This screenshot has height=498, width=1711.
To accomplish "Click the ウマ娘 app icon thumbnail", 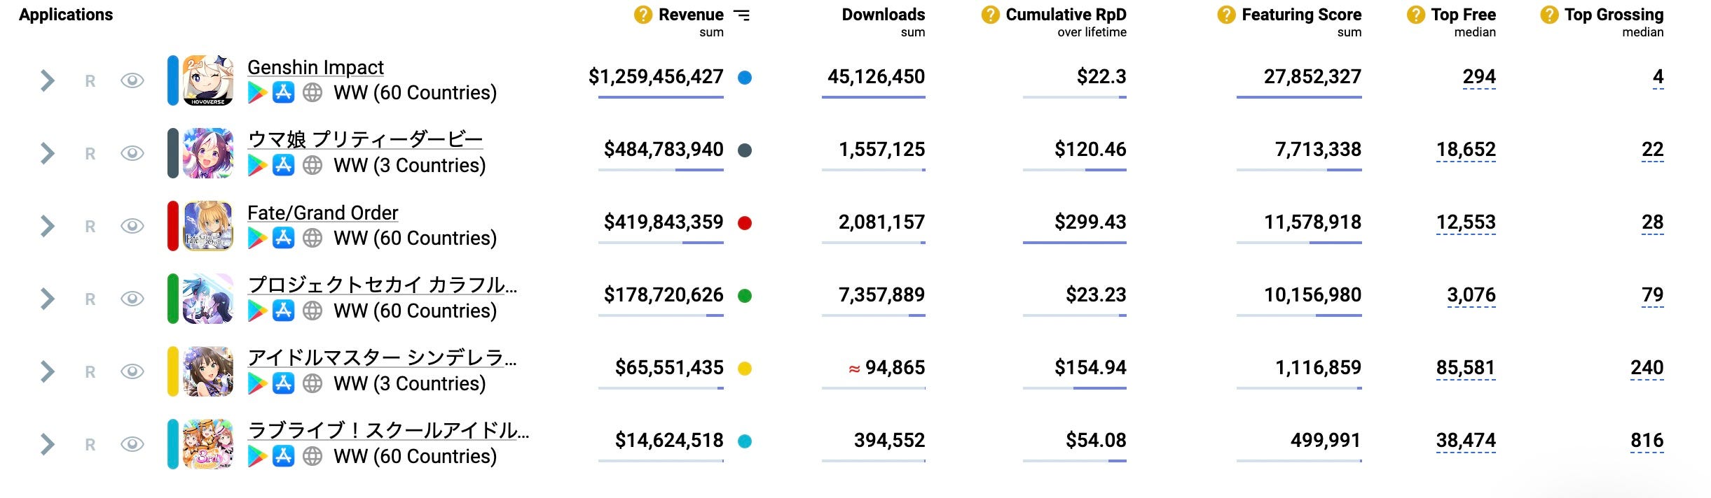I will click(x=208, y=153).
